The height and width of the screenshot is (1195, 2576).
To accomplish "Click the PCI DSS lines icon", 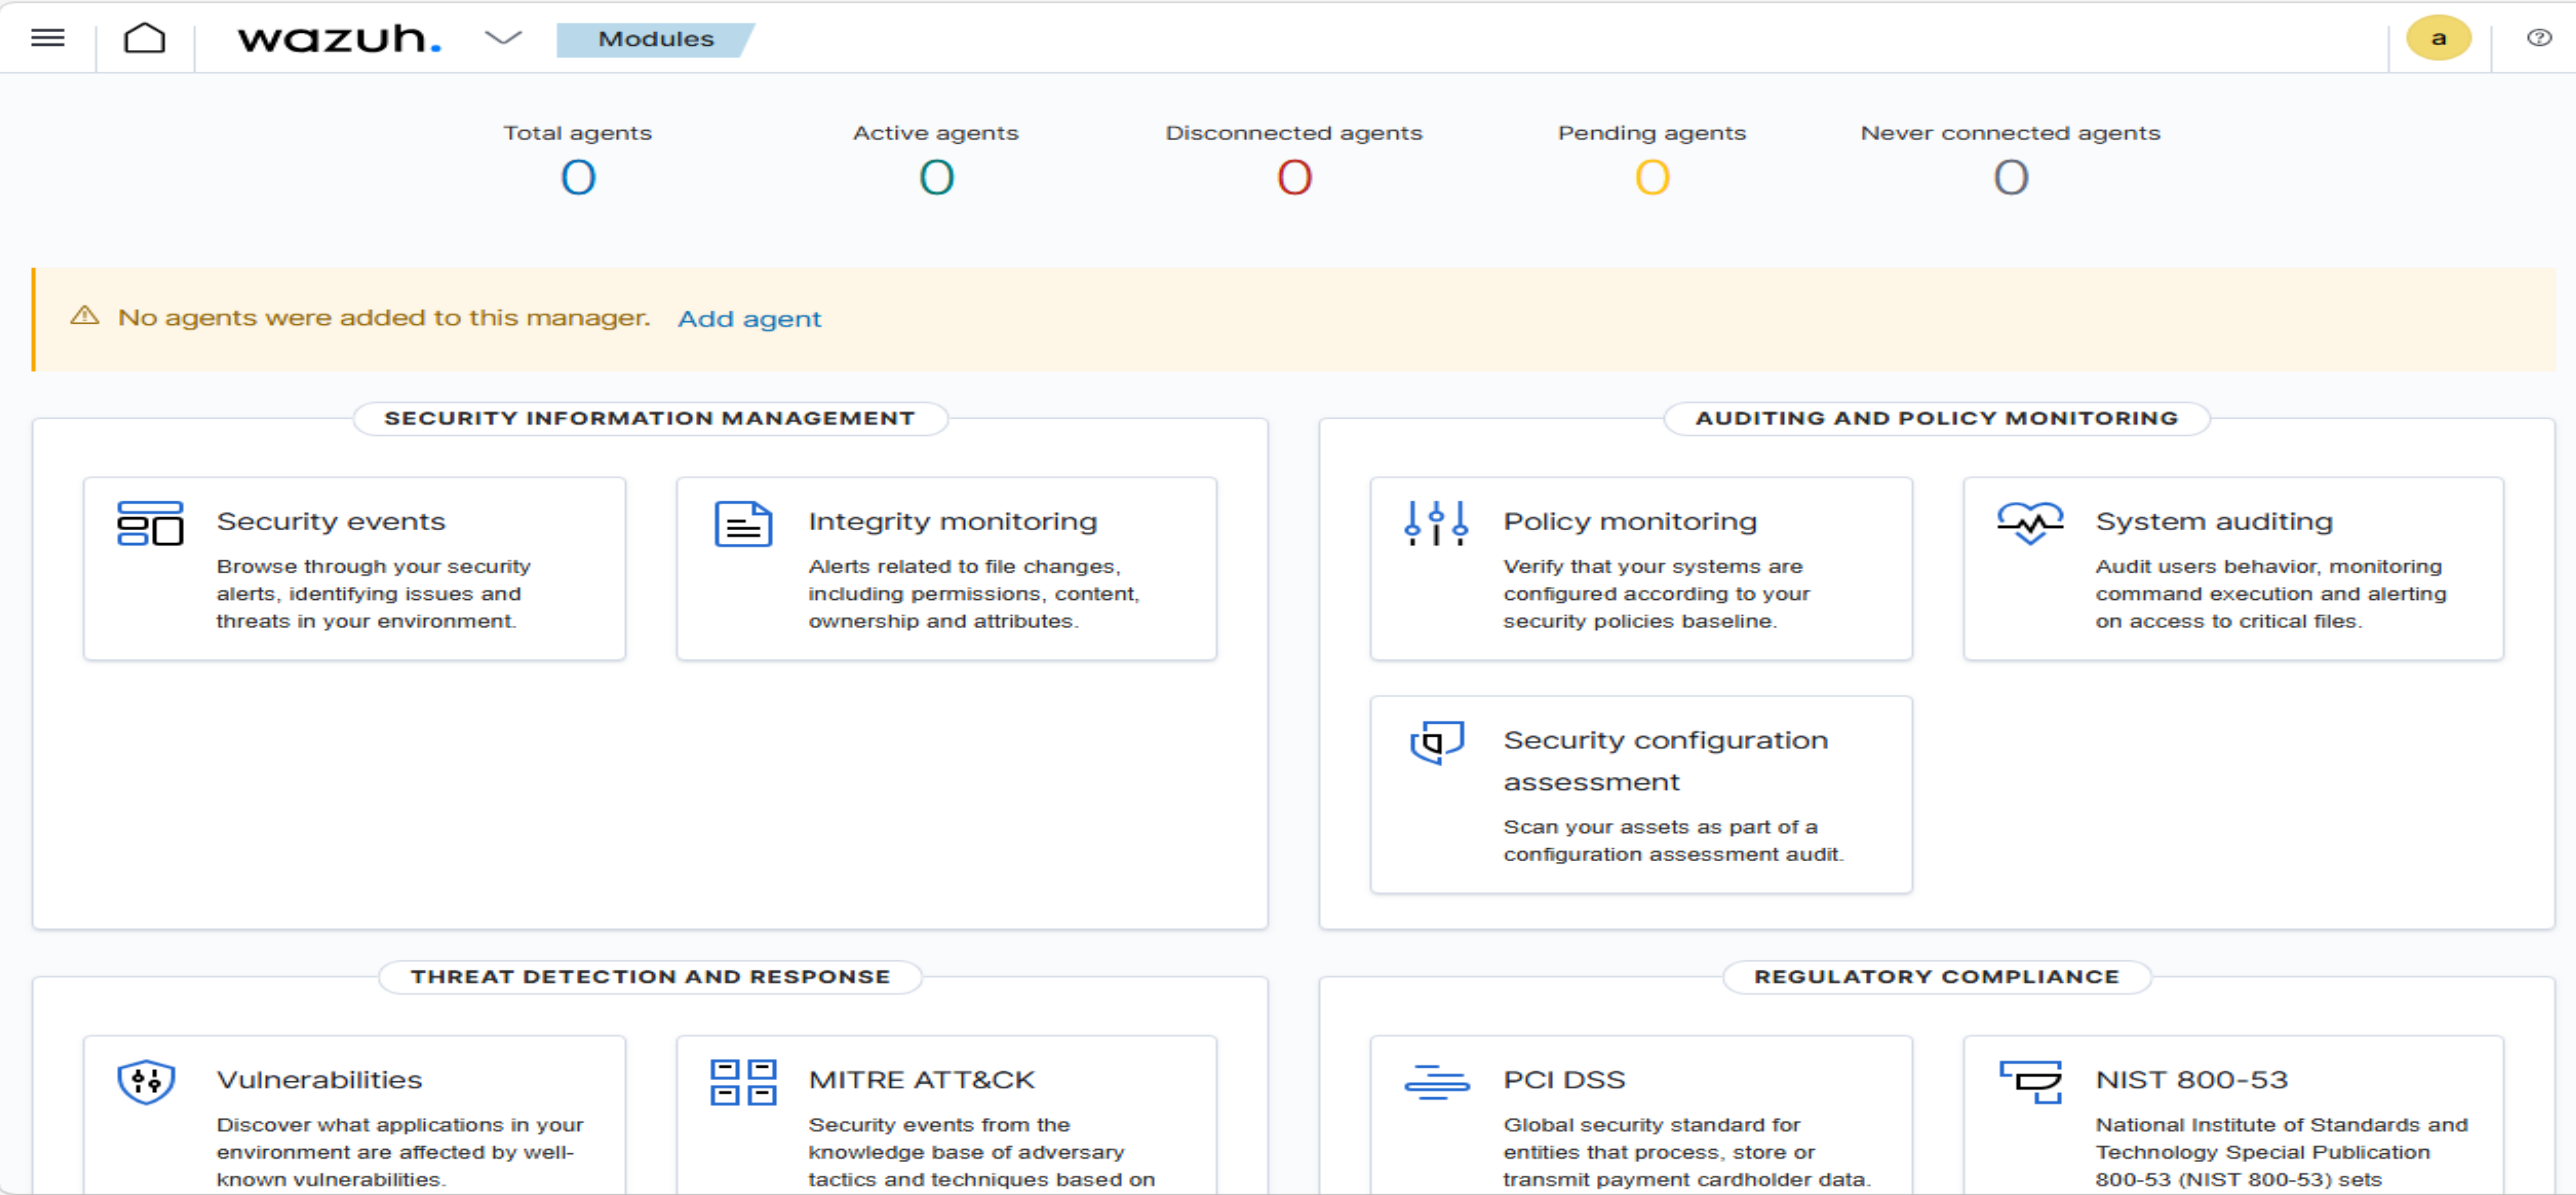I will 1437,1082.
